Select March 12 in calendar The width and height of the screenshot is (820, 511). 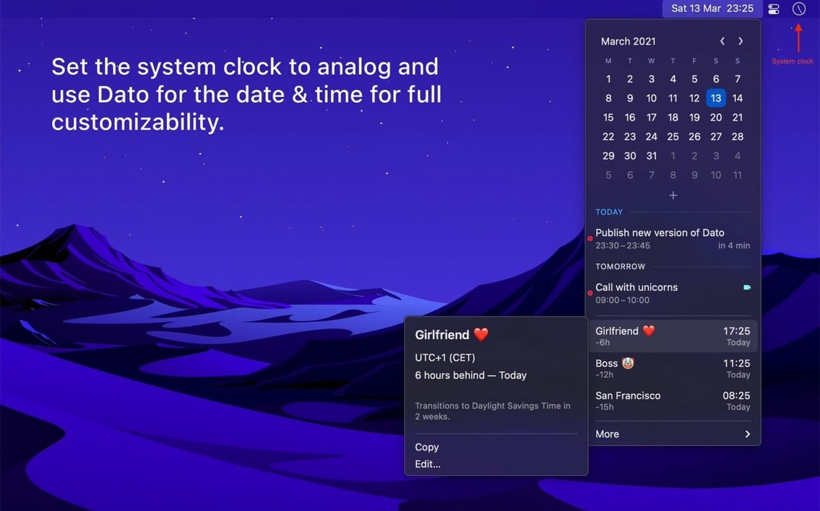(694, 98)
